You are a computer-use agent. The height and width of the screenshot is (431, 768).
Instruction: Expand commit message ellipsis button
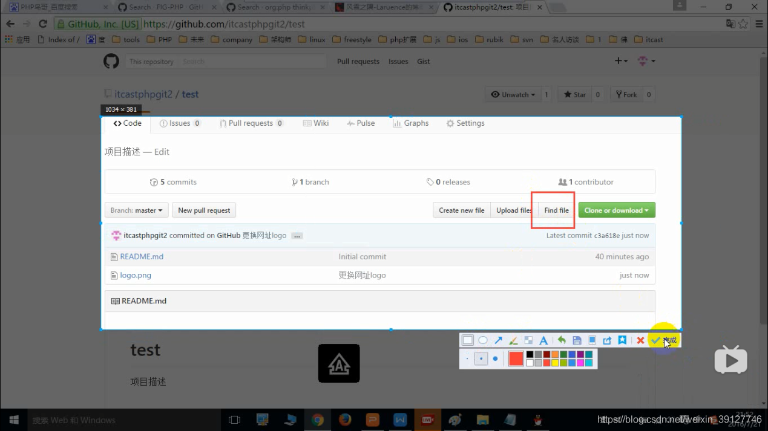[297, 236]
